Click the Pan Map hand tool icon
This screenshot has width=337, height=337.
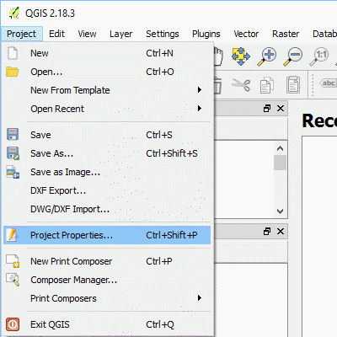pyautogui.click(x=218, y=56)
